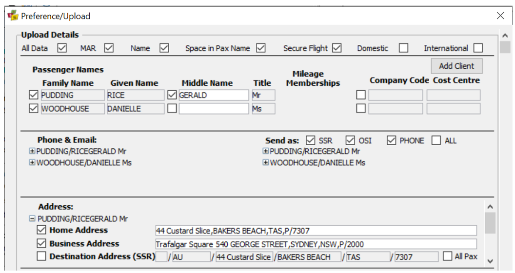Click the GERALD middle name field
The width and height of the screenshot is (515, 273).
coord(214,95)
